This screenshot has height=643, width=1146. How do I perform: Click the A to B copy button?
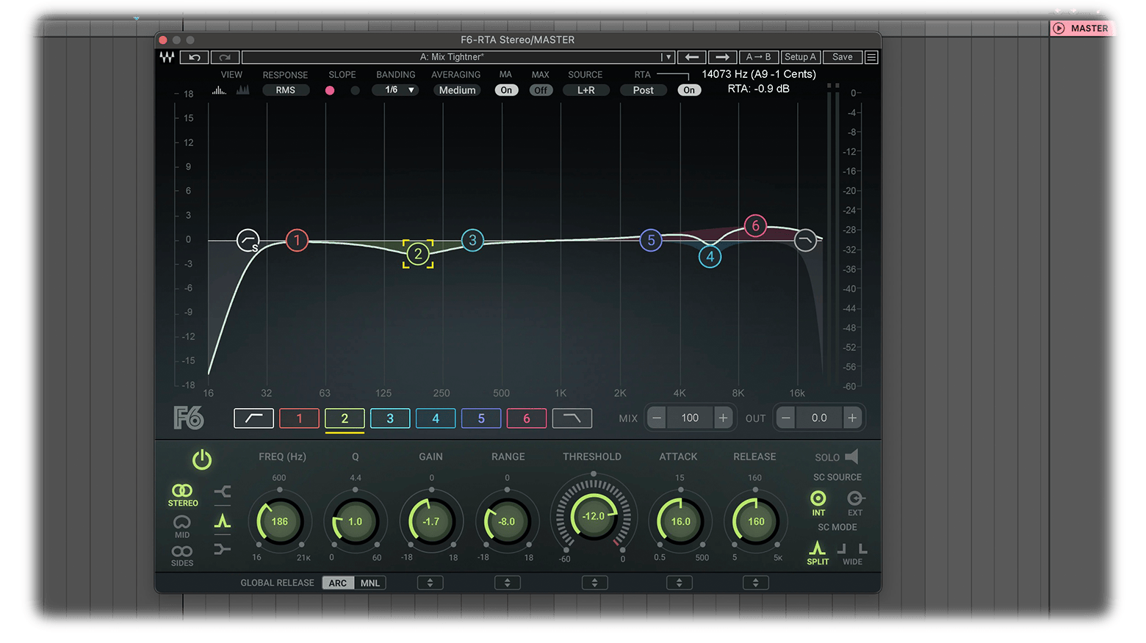[759, 57]
